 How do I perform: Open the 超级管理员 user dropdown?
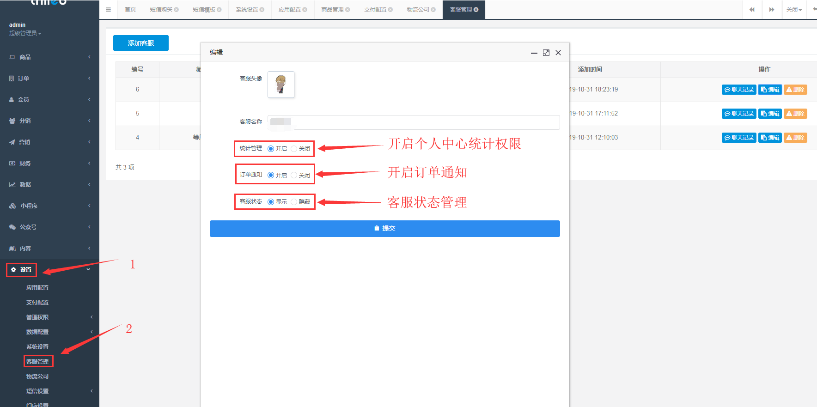coord(25,33)
